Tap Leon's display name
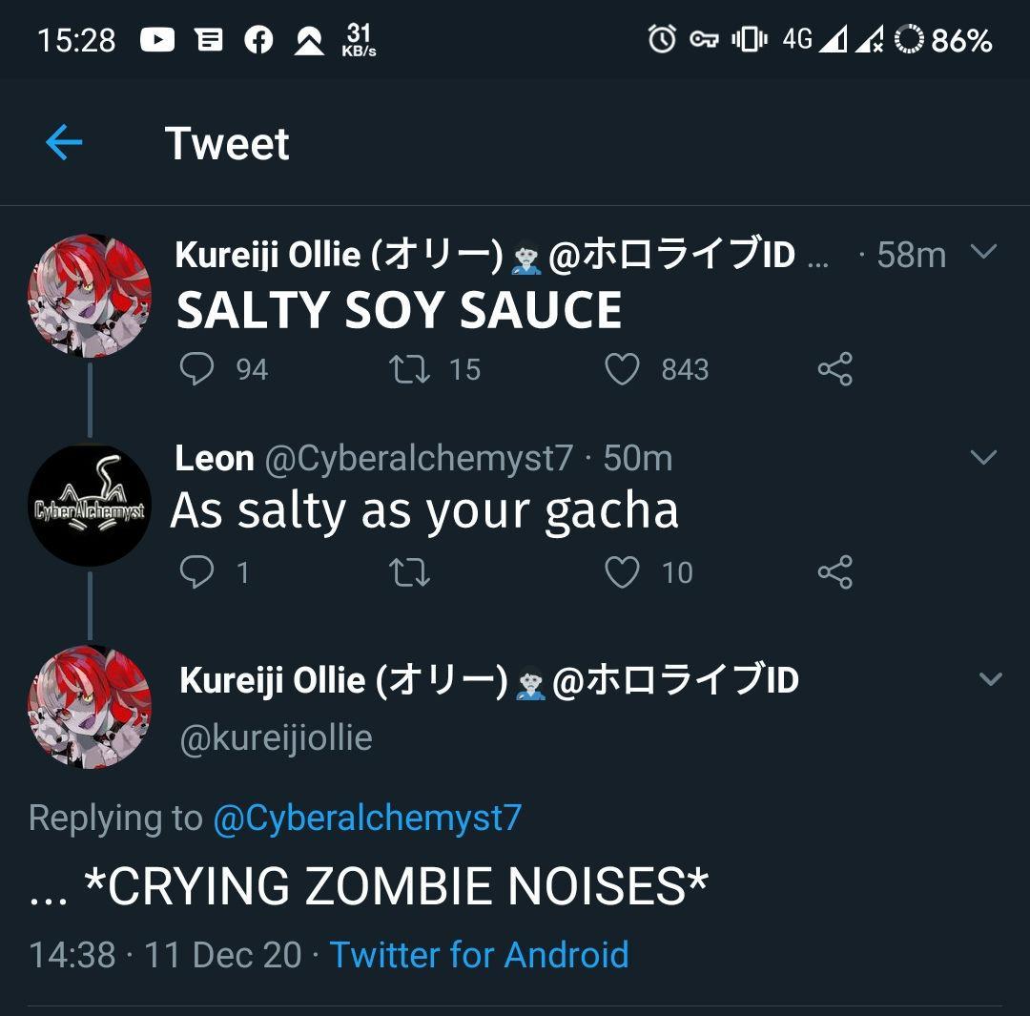 tap(215, 459)
